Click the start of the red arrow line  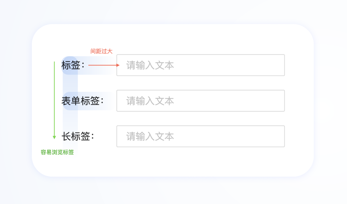89,65
